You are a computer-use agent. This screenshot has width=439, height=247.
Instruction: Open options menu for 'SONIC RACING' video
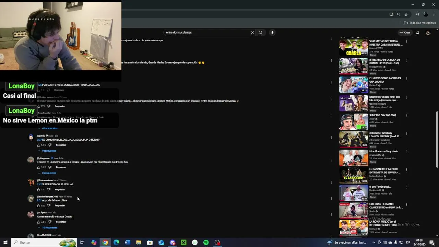(407, 79)
